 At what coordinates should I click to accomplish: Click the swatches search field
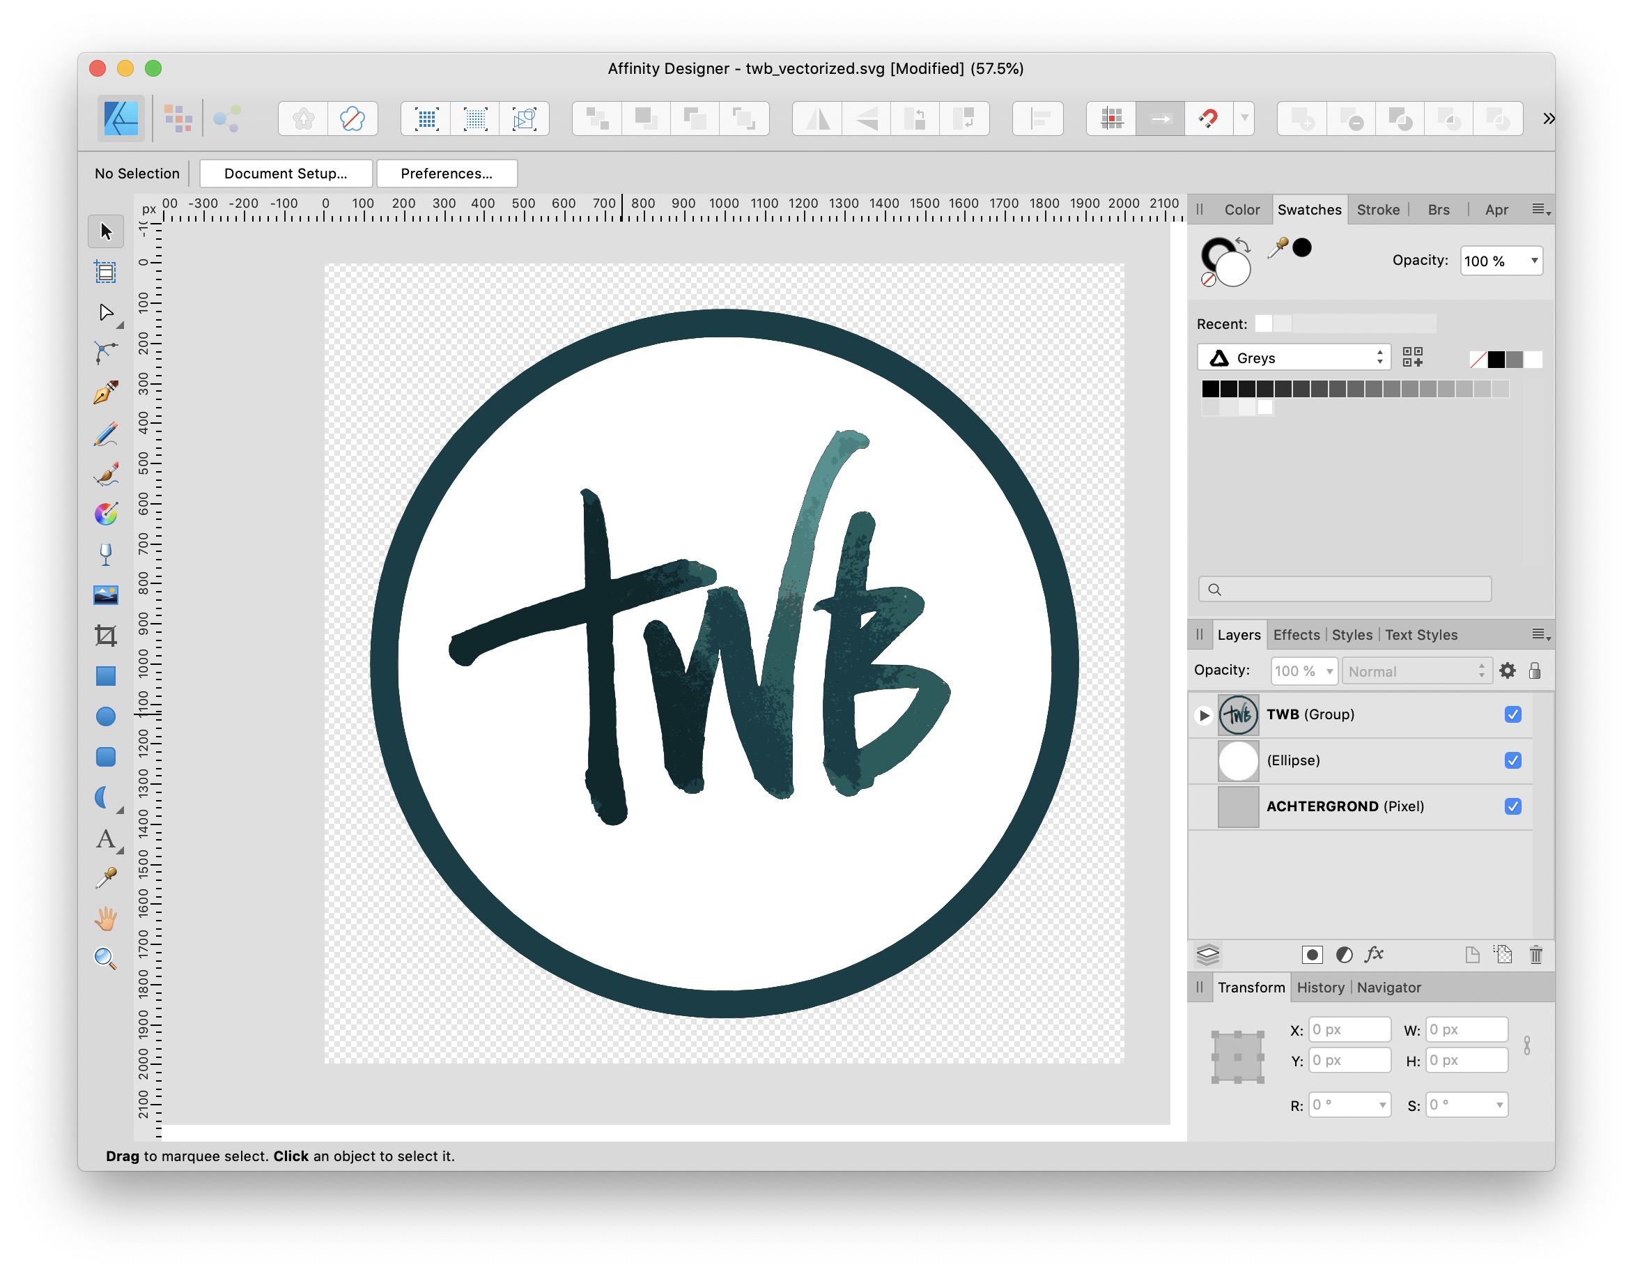[x=1345, y=590]
